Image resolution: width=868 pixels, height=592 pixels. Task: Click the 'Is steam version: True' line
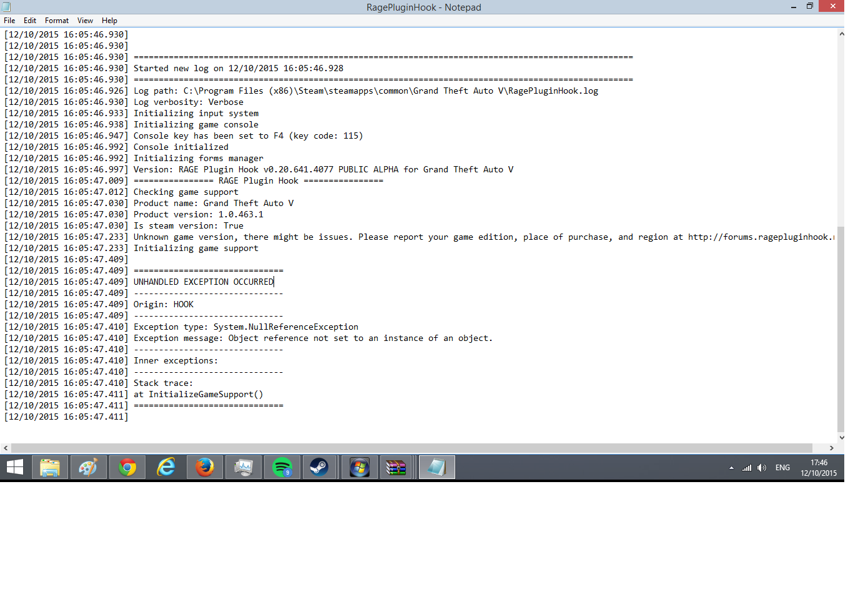(189, 226)
